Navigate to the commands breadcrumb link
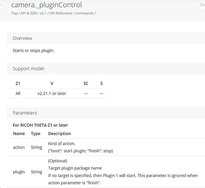205x188 pixels. pyautogui.click(x=84, y=13)
